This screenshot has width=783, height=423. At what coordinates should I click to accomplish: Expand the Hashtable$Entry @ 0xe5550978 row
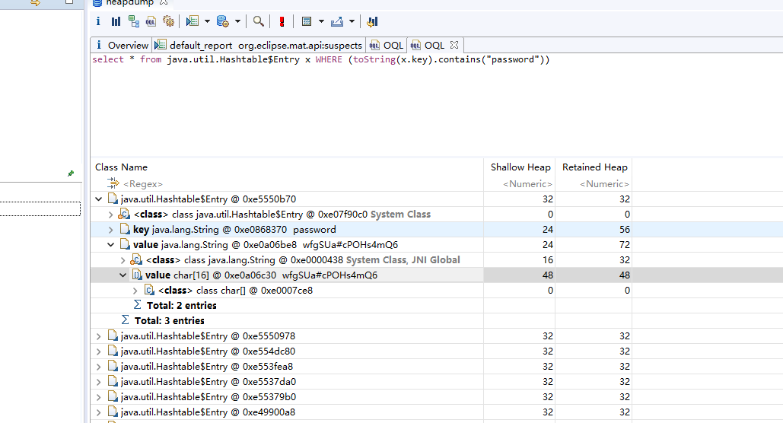(98, 336)
